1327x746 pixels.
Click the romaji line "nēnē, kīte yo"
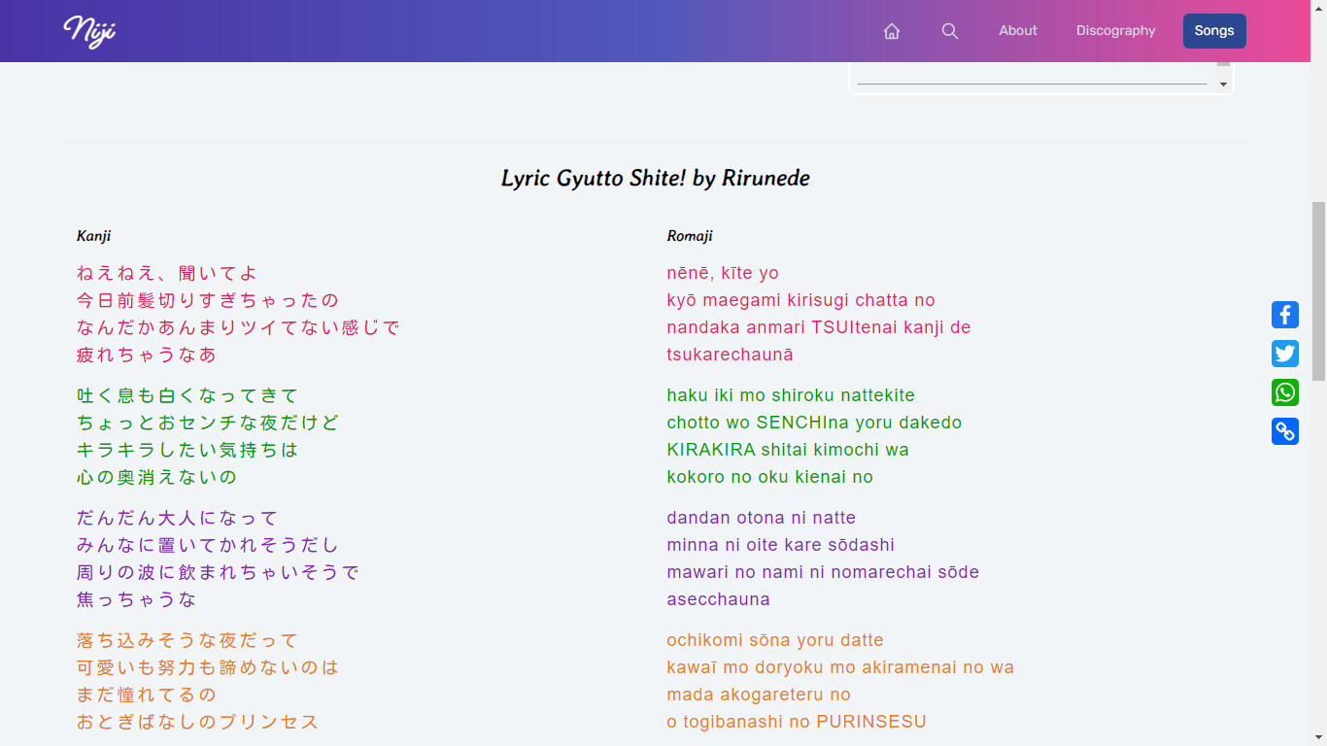tap(723, 273)
